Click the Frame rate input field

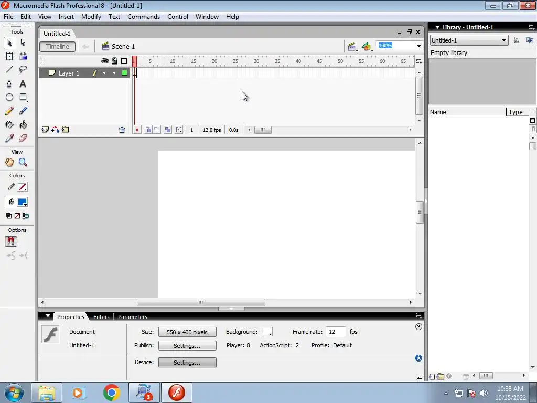[x=336, y=332]
